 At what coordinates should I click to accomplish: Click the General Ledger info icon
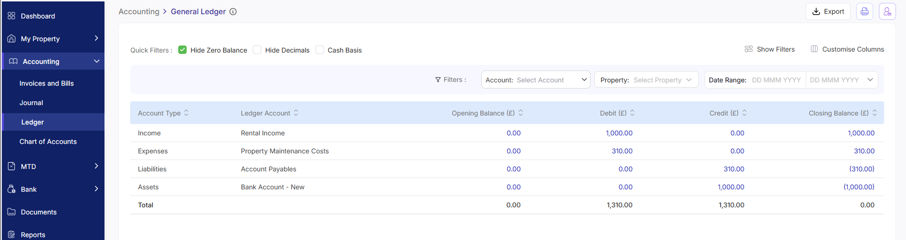tap(233, 12)
